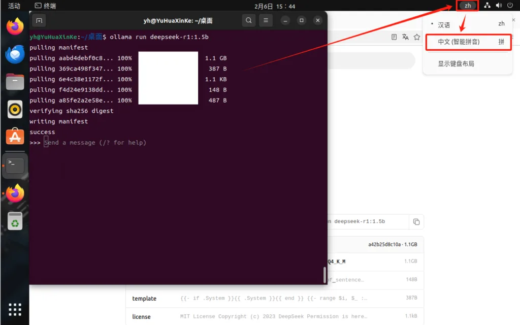Focus the 'Send a message' ollama prompt
Image resolution: width=520 pixels, height=325 pixels.
[x=95, y=143]
